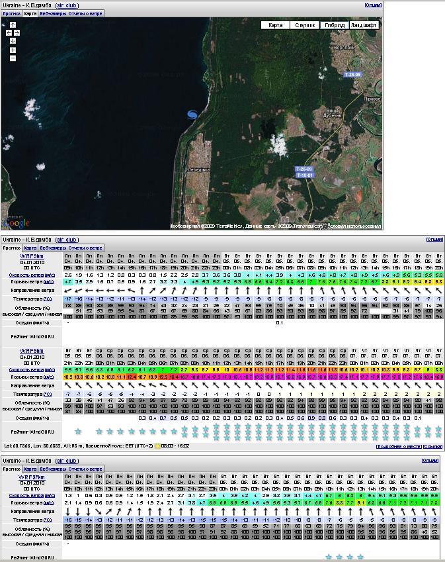
Task: Pan the map right with arrow button
Action: [17, 32]
